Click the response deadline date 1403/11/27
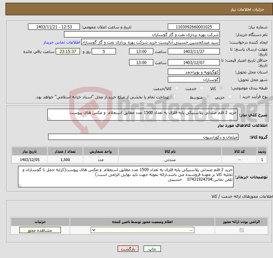 click(194, 51)
